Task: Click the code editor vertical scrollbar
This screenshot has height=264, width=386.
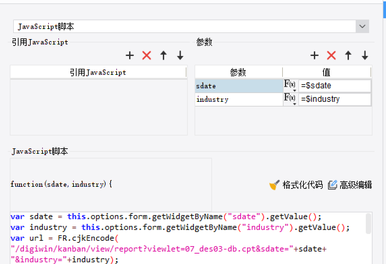Action: pos(368,224)
